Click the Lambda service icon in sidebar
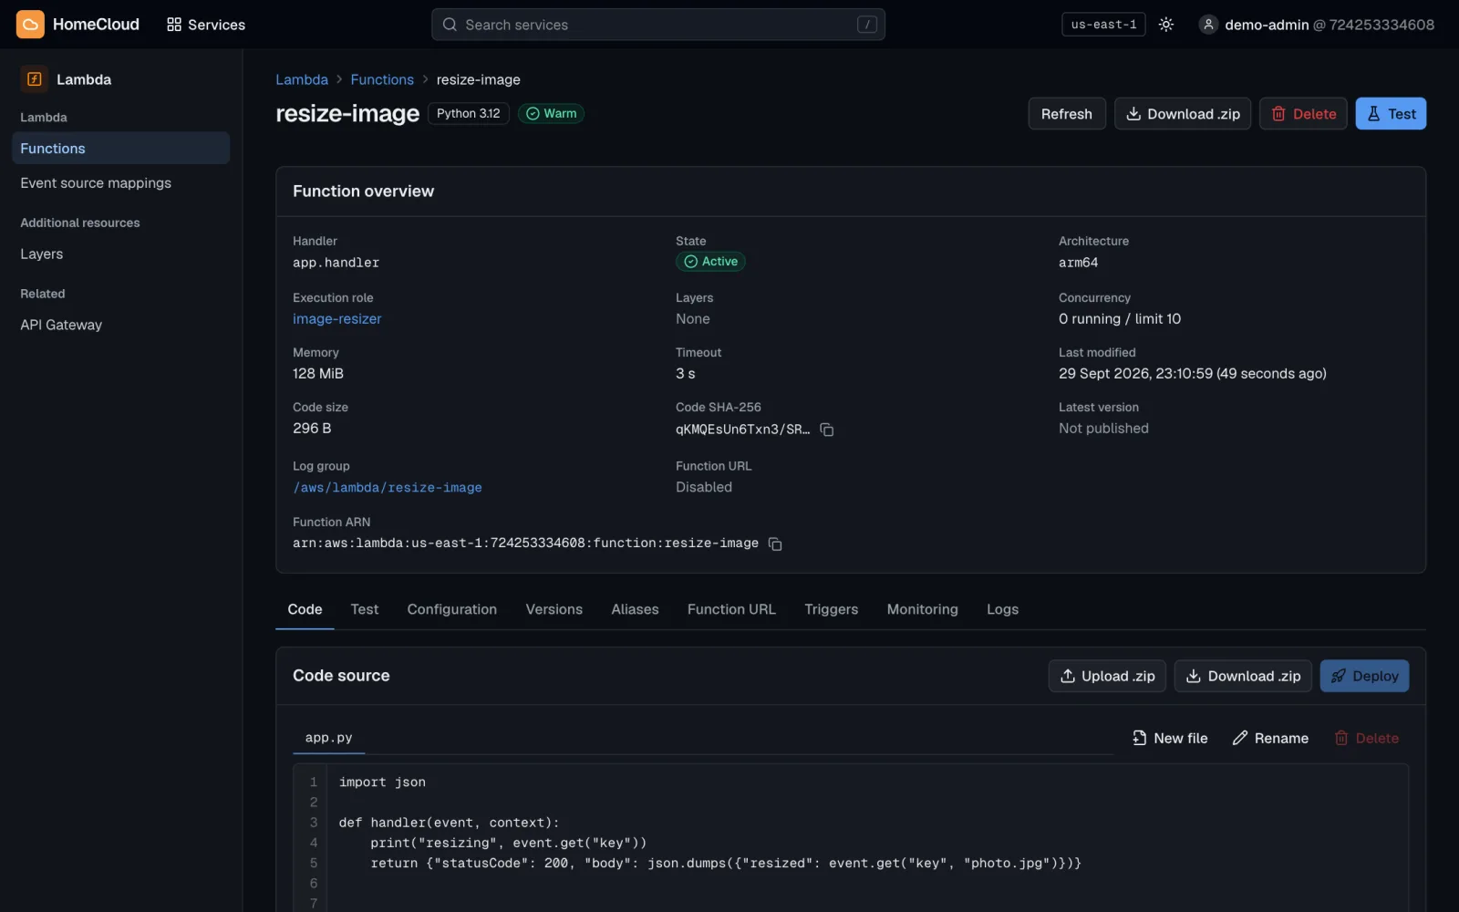Image resolution: width=1459 pixels, height=912 pixels. tap(35, 79)
